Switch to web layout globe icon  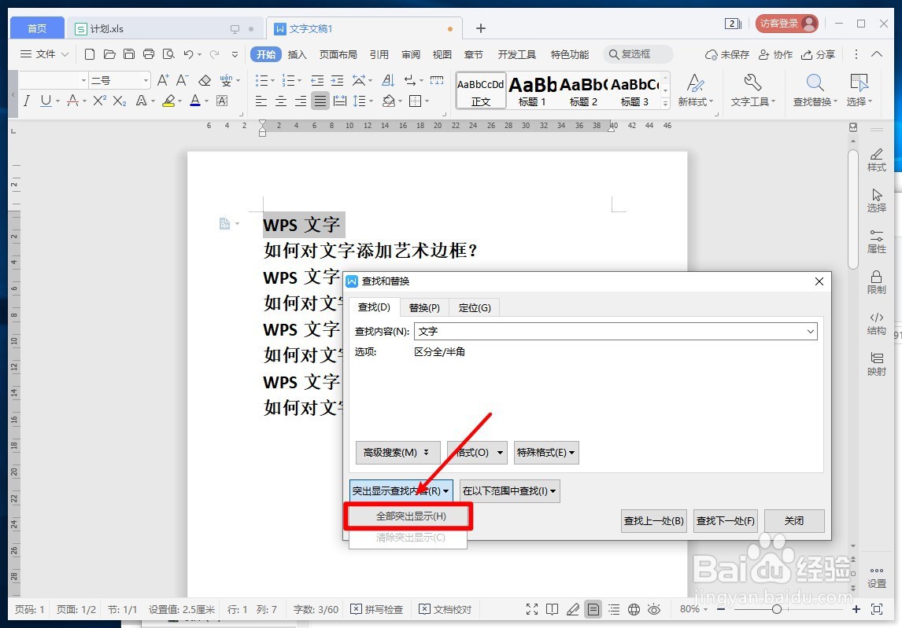[x=634, y=610]
